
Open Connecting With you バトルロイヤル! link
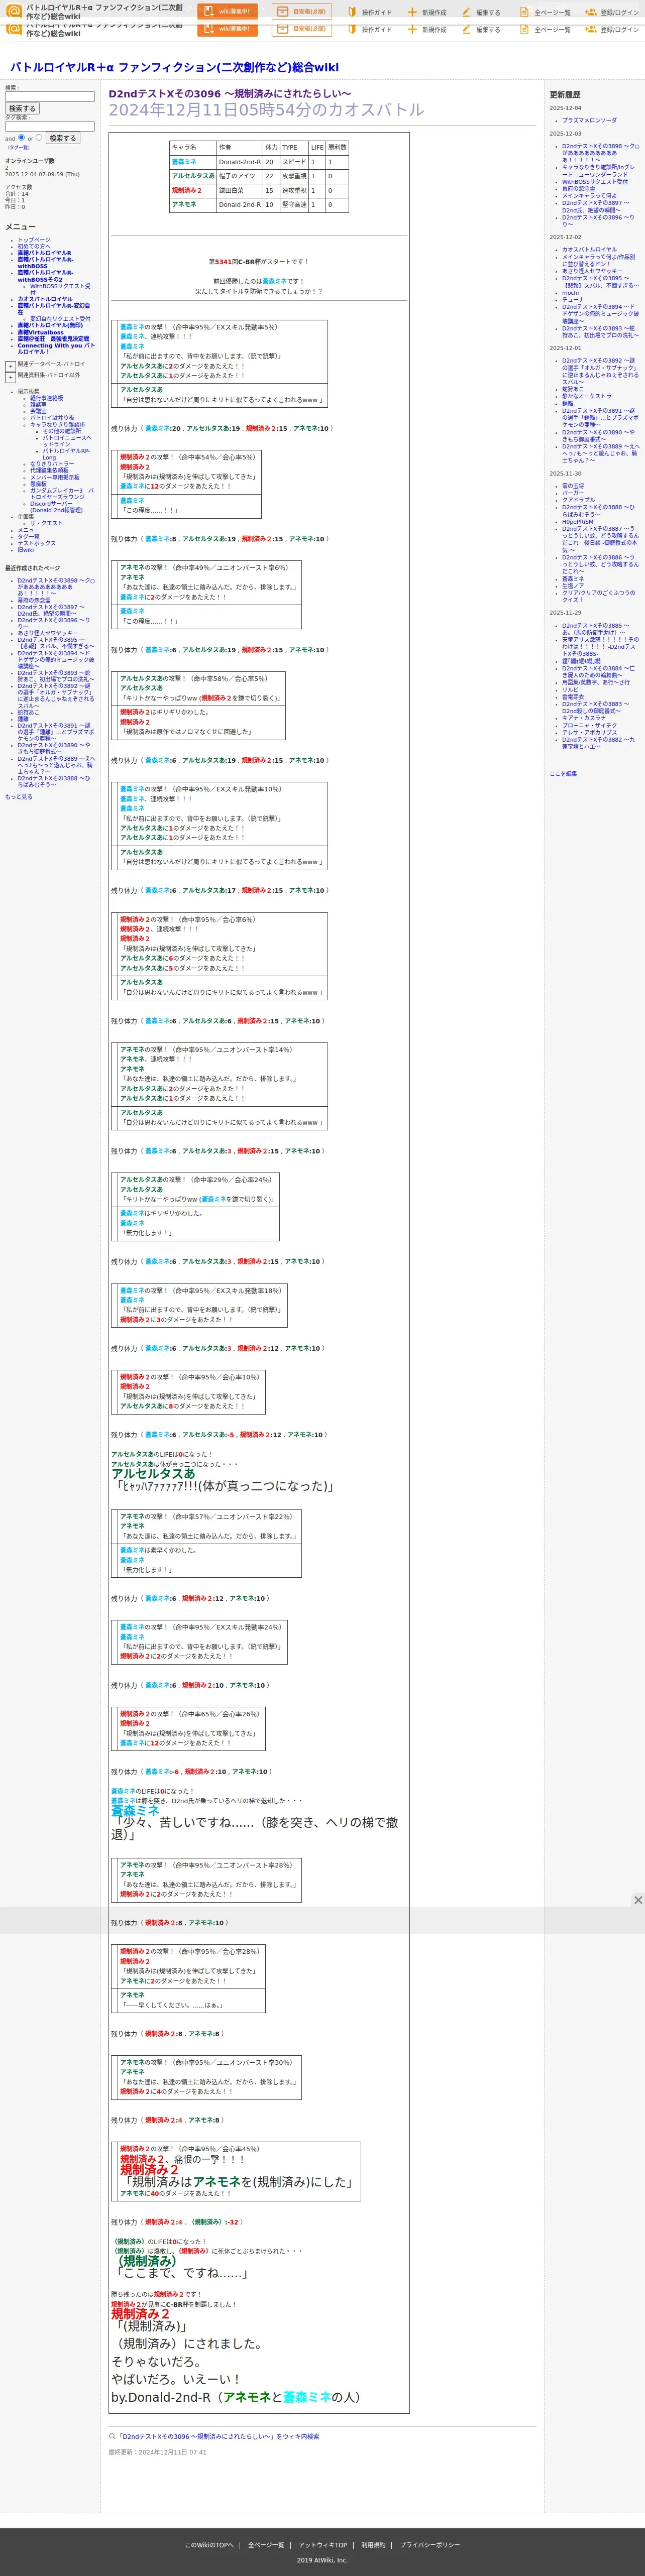pyautogui.click(x=56, y=348)
